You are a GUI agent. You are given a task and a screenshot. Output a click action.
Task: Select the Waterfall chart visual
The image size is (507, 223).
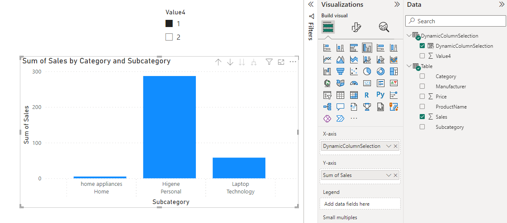tap(327, 71)
